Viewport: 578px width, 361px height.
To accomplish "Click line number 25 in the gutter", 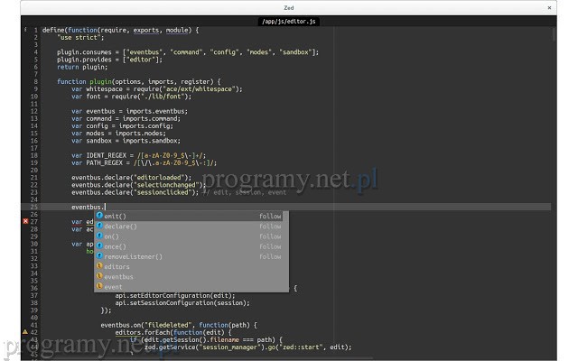I will click(33, 207).
